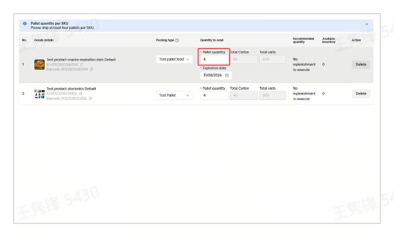This screenshot has height=237, width=394.
Task: Copy ID of snacks expiration date product
Action: [81, 64]
